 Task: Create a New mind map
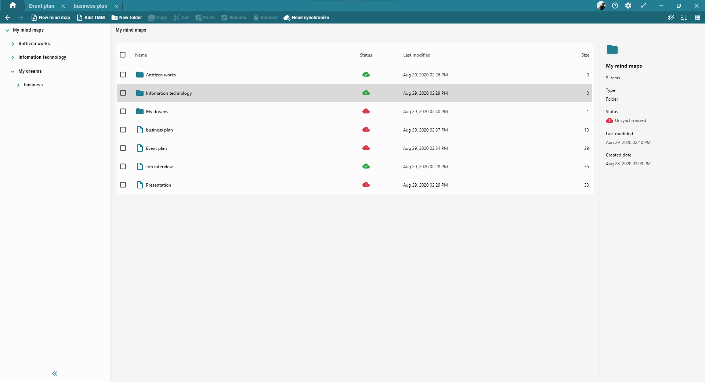pyautogui.click(x=51, y=18)
